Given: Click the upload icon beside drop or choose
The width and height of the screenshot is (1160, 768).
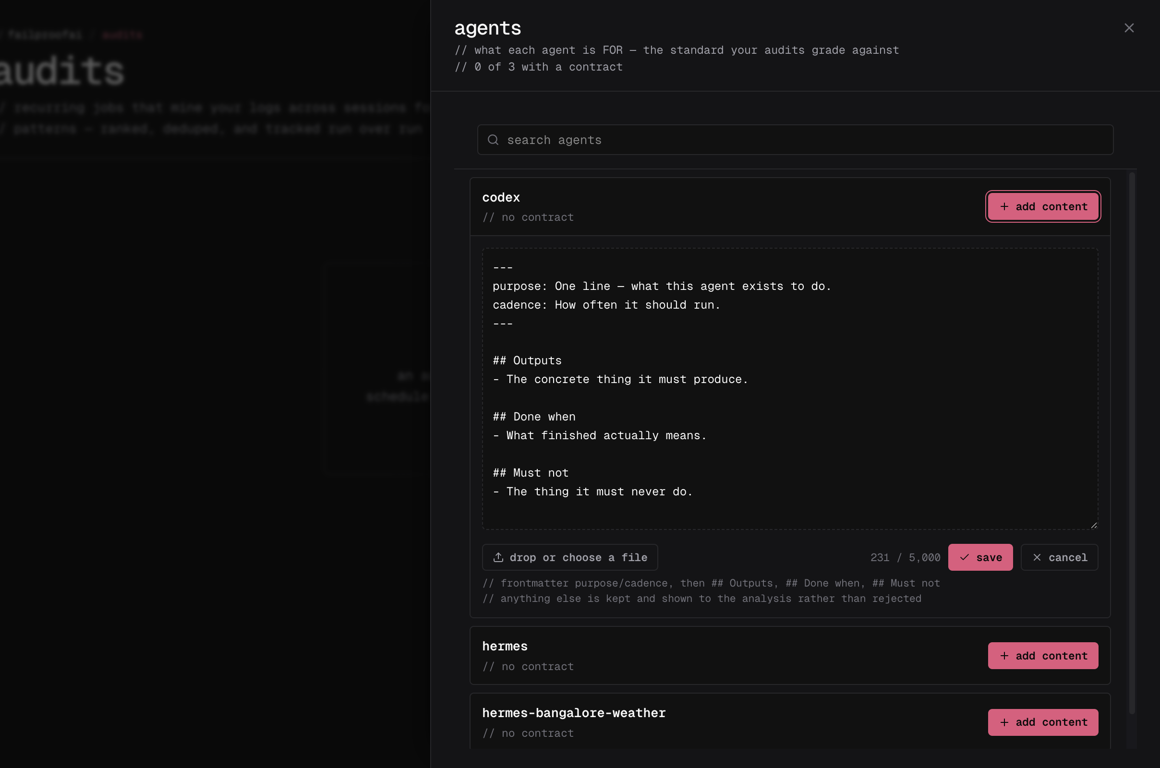Looking at the screenshot, I should (498, 557).
